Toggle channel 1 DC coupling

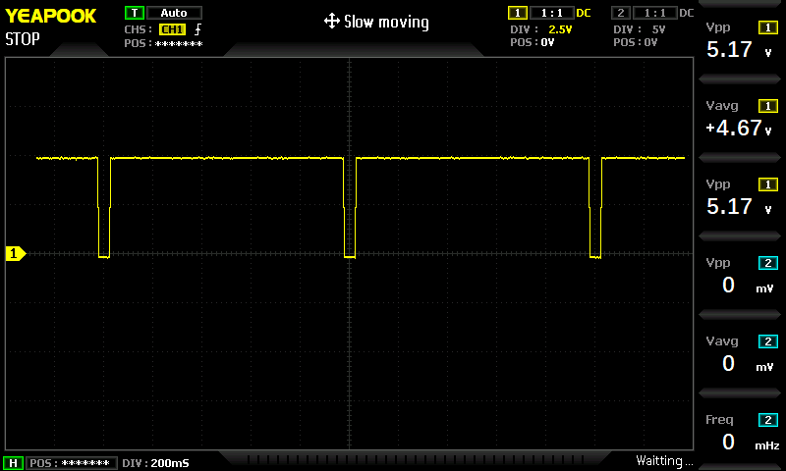584,13
